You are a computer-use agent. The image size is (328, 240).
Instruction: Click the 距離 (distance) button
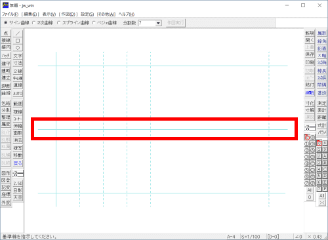(x=321, y=117)
